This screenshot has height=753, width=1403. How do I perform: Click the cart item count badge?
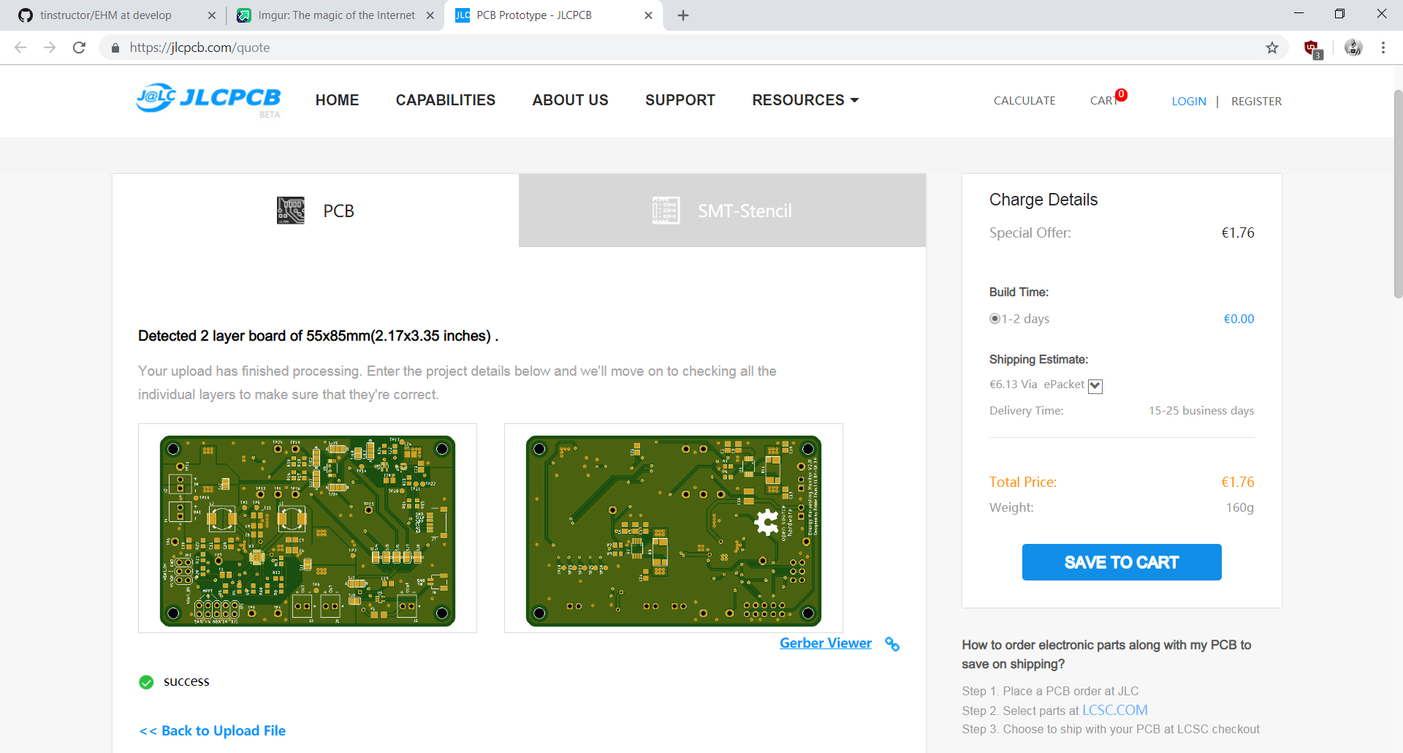(x=1121, y=94)
